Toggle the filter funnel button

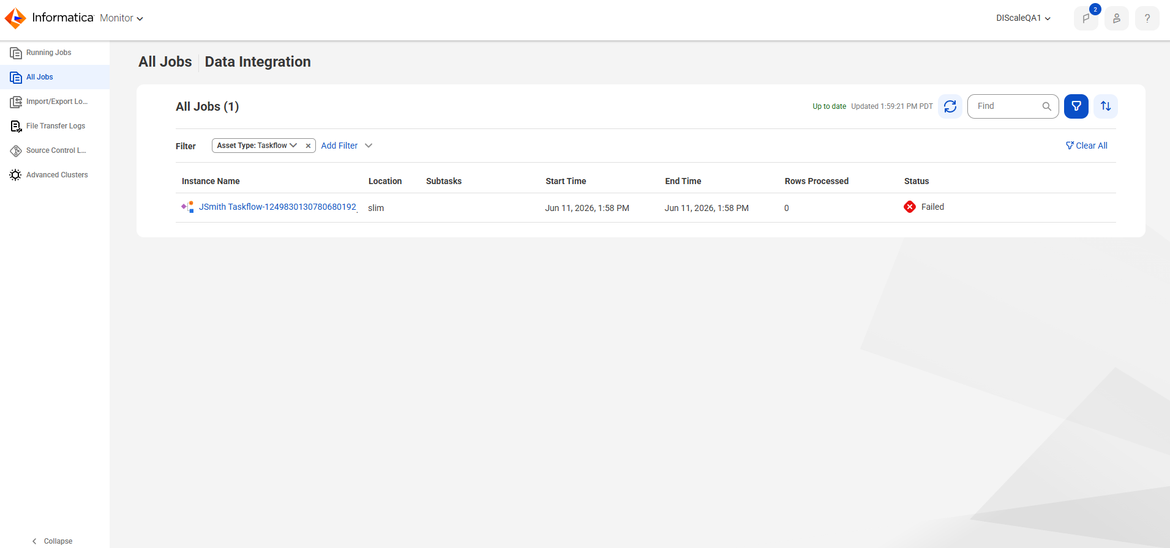pyautogui.click(x=1076, y=106)
